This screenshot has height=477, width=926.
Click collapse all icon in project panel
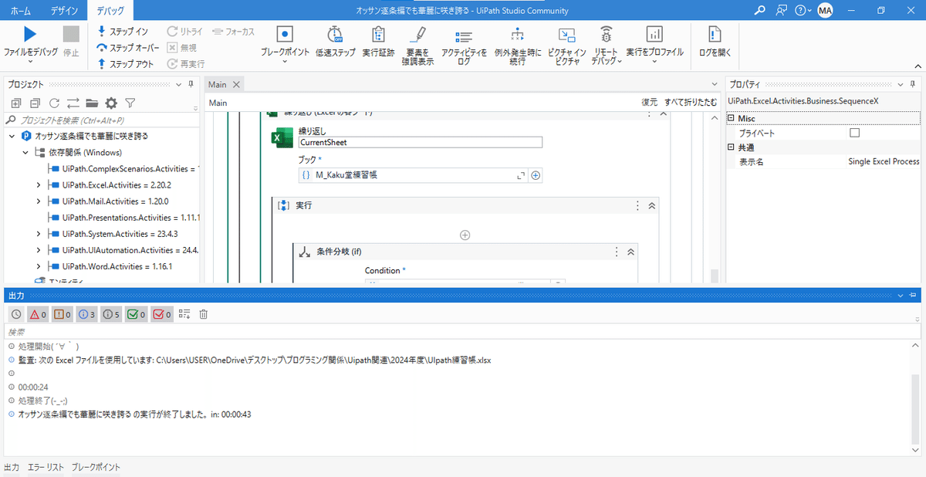35,103
